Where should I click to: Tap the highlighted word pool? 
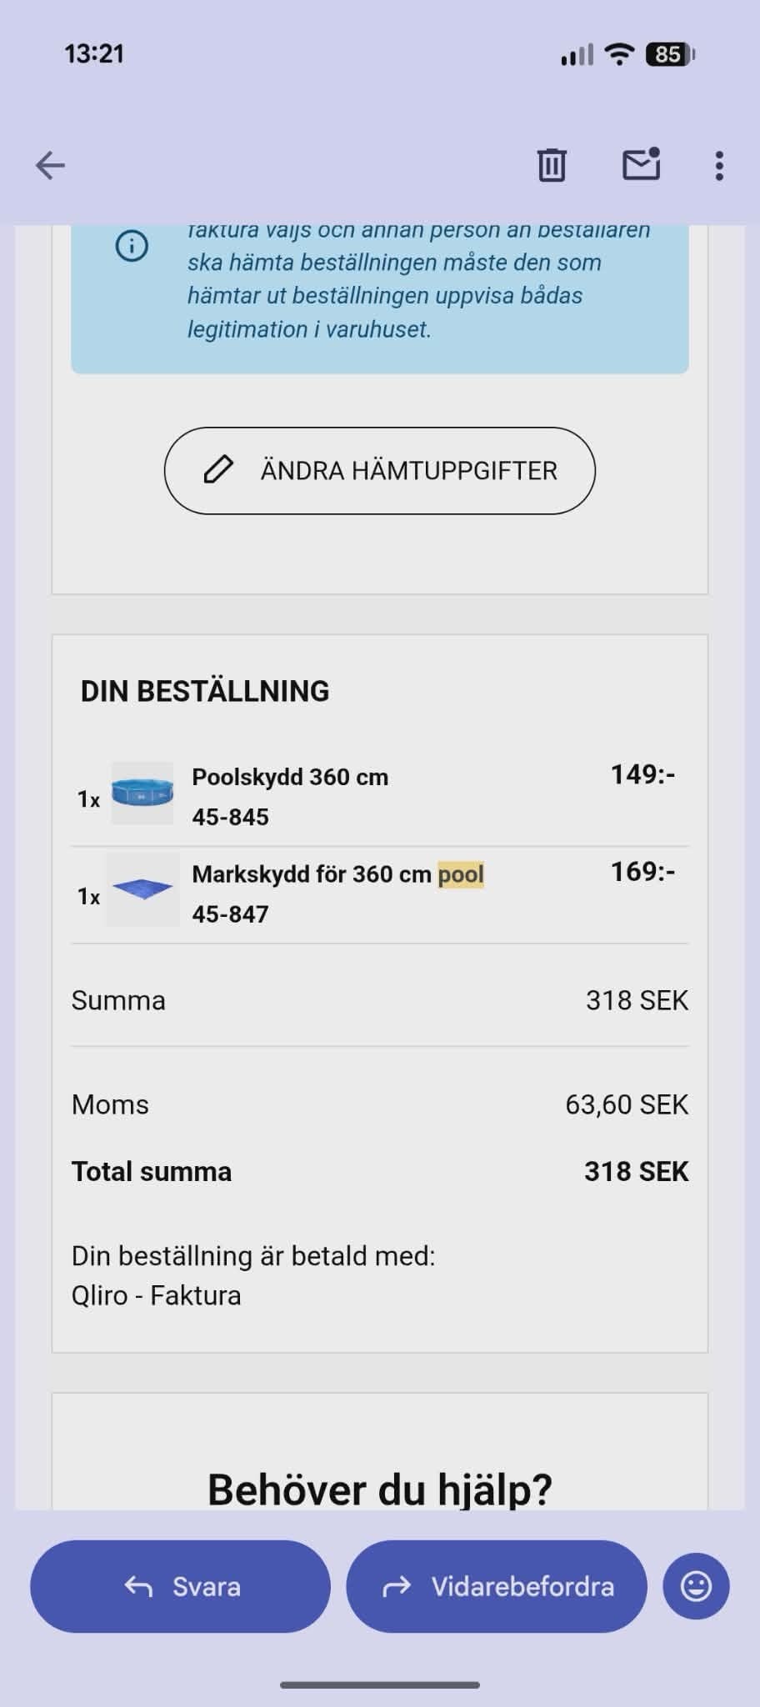click(x=461, y=874)
